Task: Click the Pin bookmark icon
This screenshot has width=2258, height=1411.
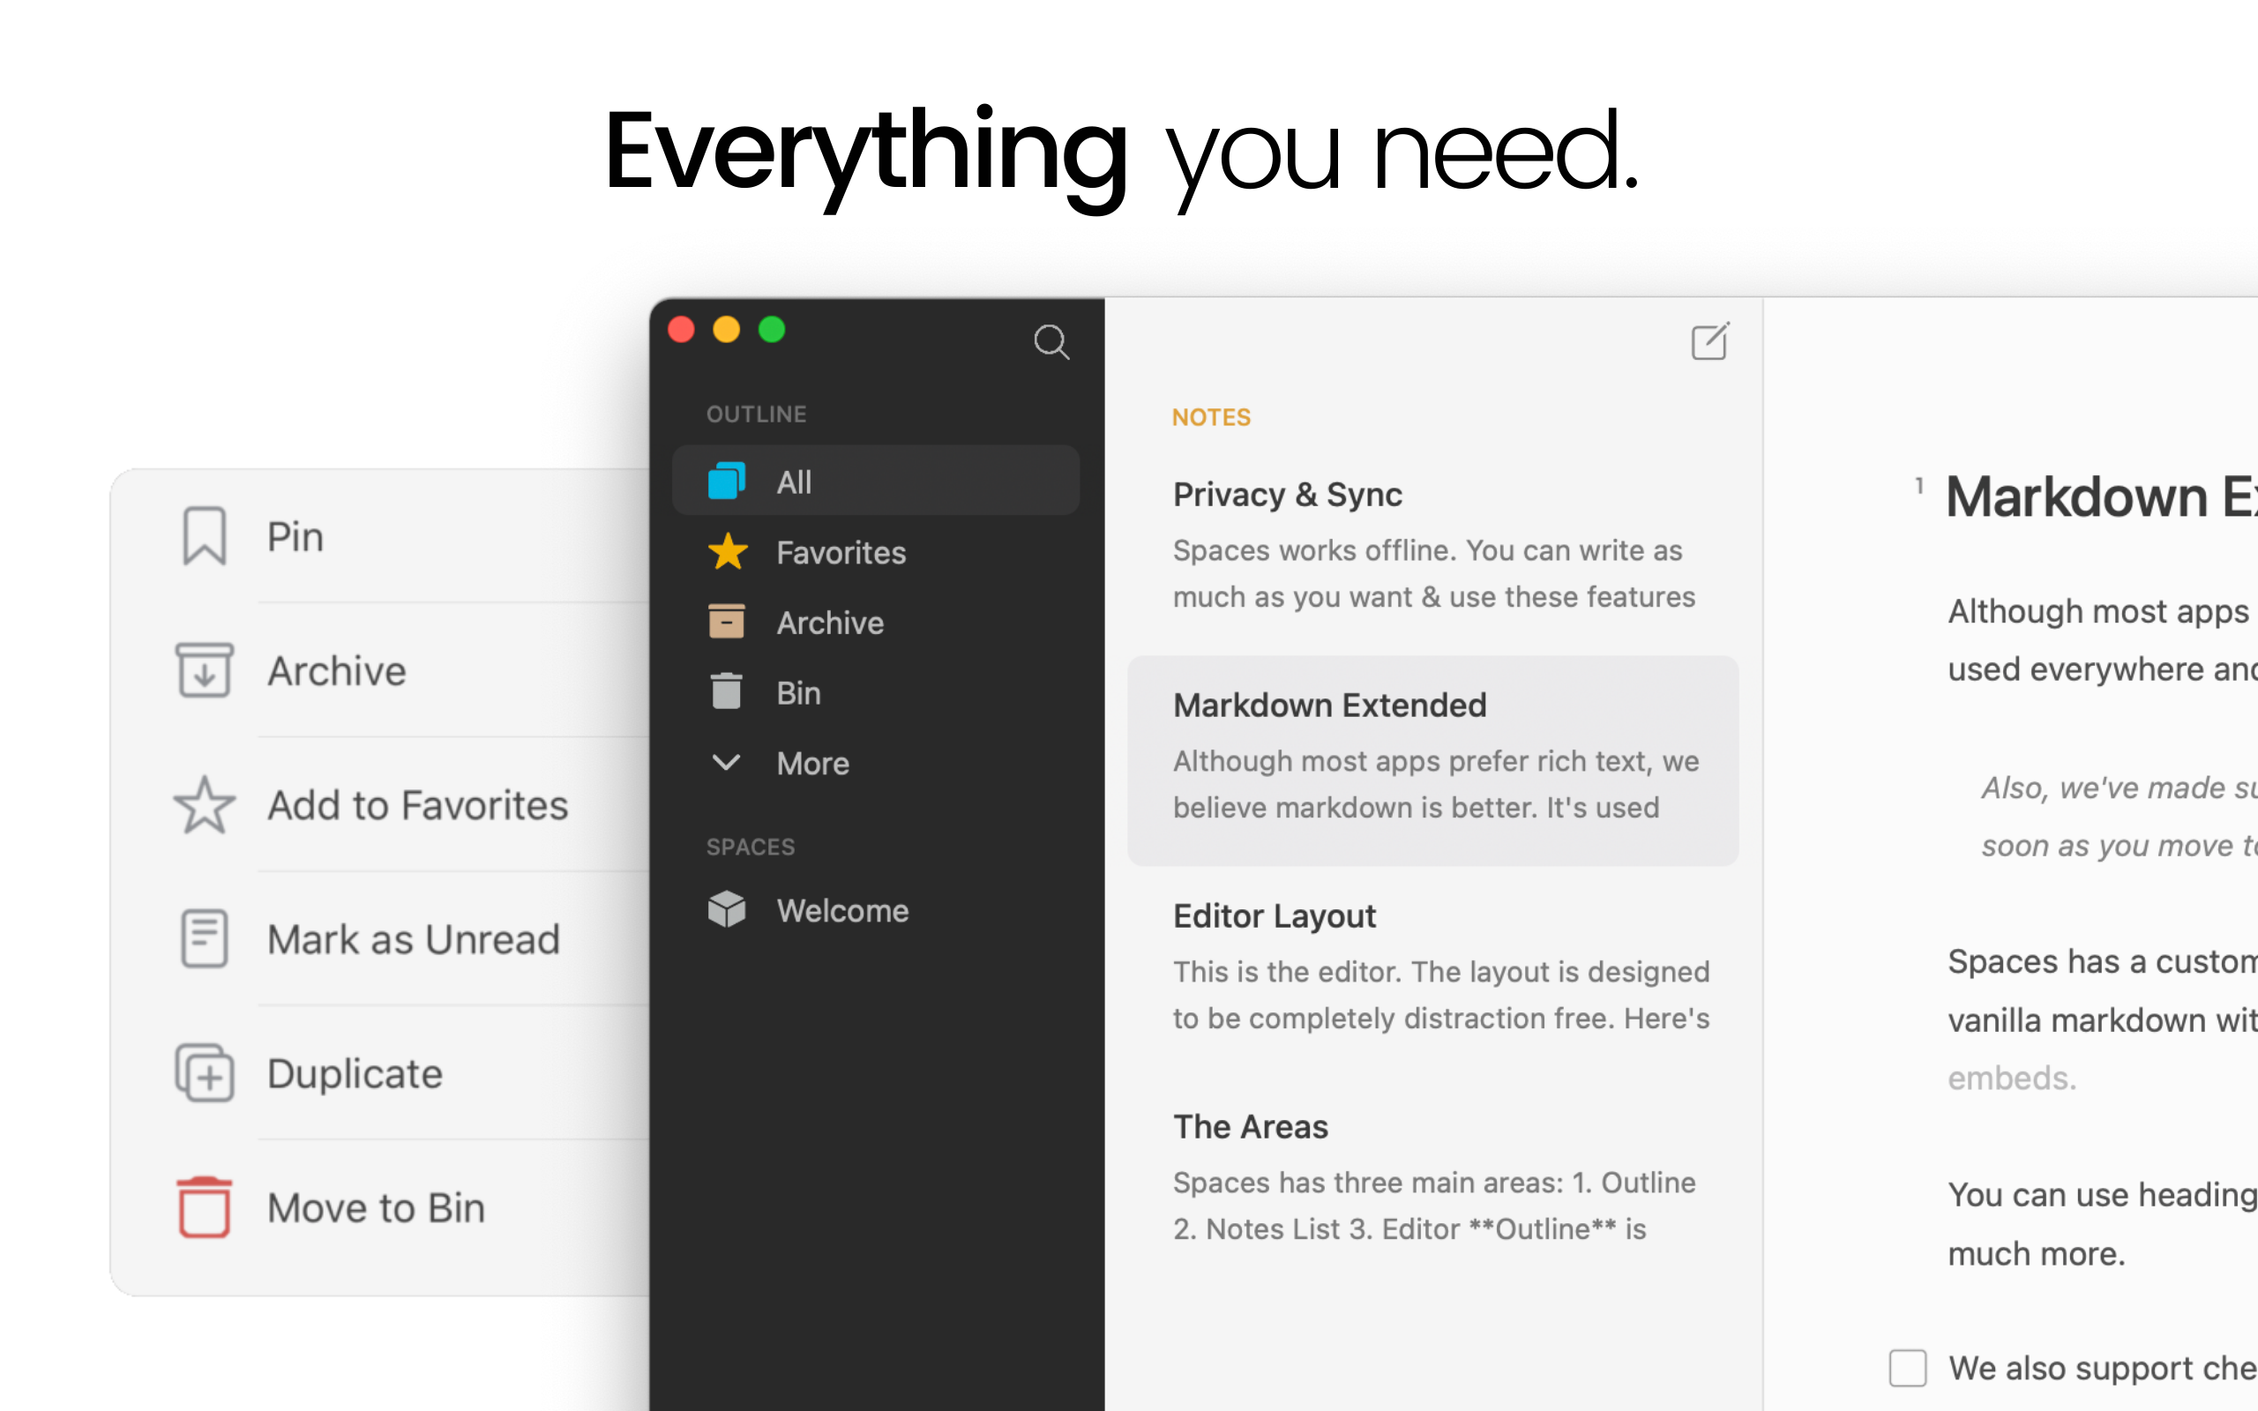Action: (205, 536)
